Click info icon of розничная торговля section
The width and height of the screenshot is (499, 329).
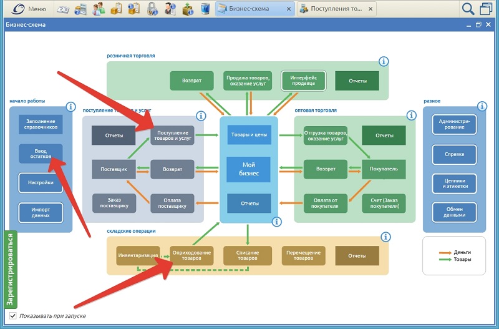(383, 61)
